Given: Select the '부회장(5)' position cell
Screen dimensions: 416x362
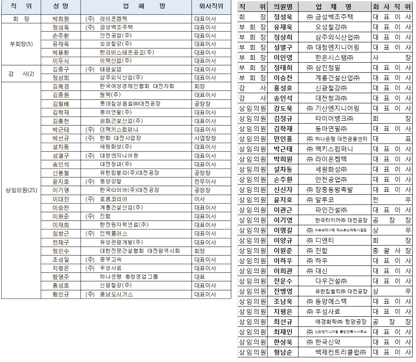Looking at the screenshot, I should [21, 44].
